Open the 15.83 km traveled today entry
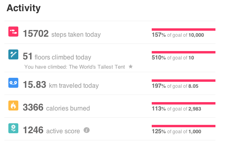Screen dimensions: 225x146 point(61,85)
